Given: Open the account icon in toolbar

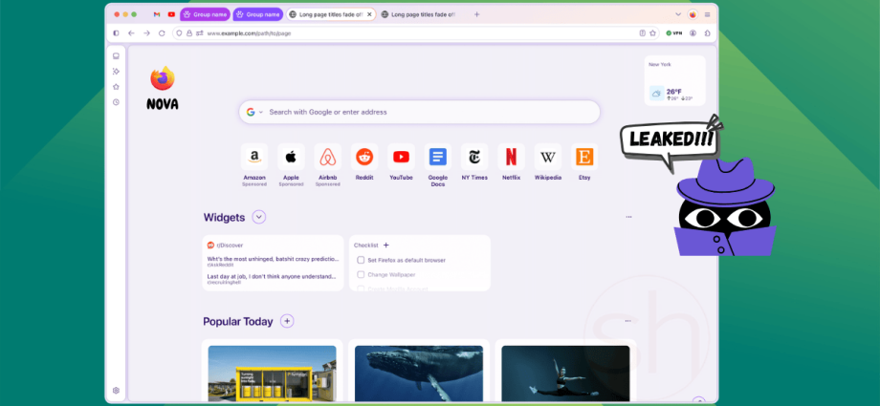Looking at the screenshot, I should coord(693,33).
